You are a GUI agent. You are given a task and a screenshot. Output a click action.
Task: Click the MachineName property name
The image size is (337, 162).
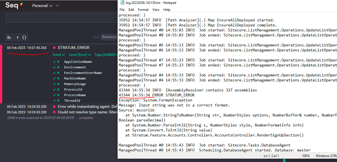tap(75, 78)
